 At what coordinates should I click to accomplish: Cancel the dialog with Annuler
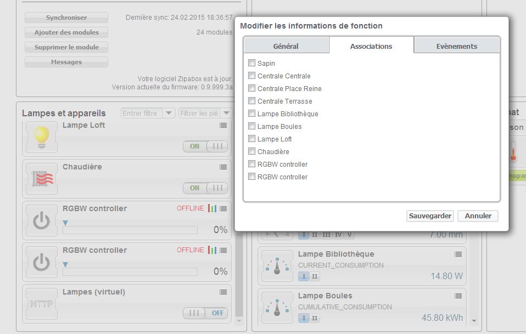point(478,216)
